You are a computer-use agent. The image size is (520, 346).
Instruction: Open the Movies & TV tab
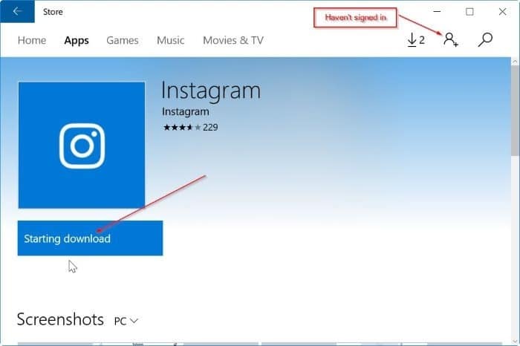(x=233, y=40)
